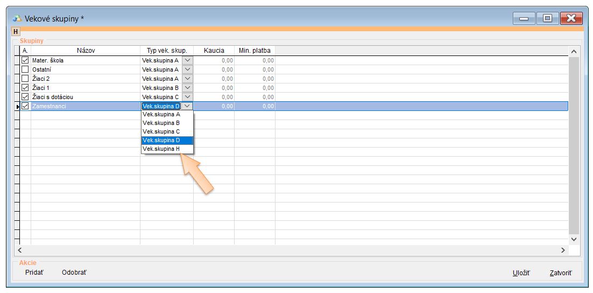
Task: Click the app icon in title bar
Action: point(17,19)
